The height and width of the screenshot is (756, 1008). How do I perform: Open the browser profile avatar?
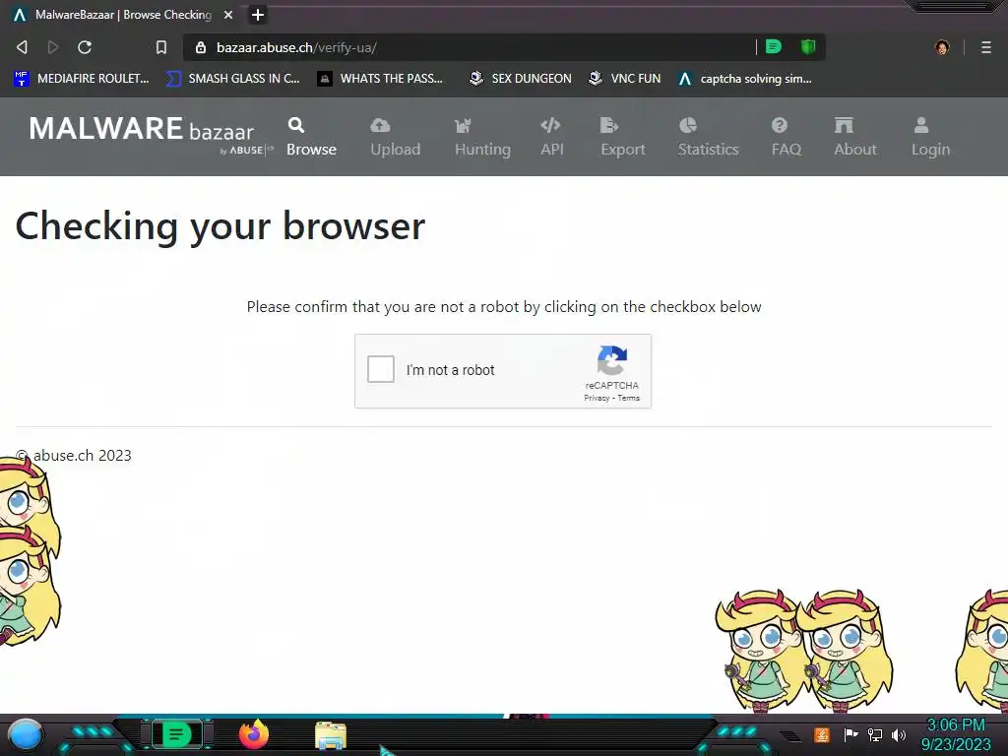coord(942,47)
